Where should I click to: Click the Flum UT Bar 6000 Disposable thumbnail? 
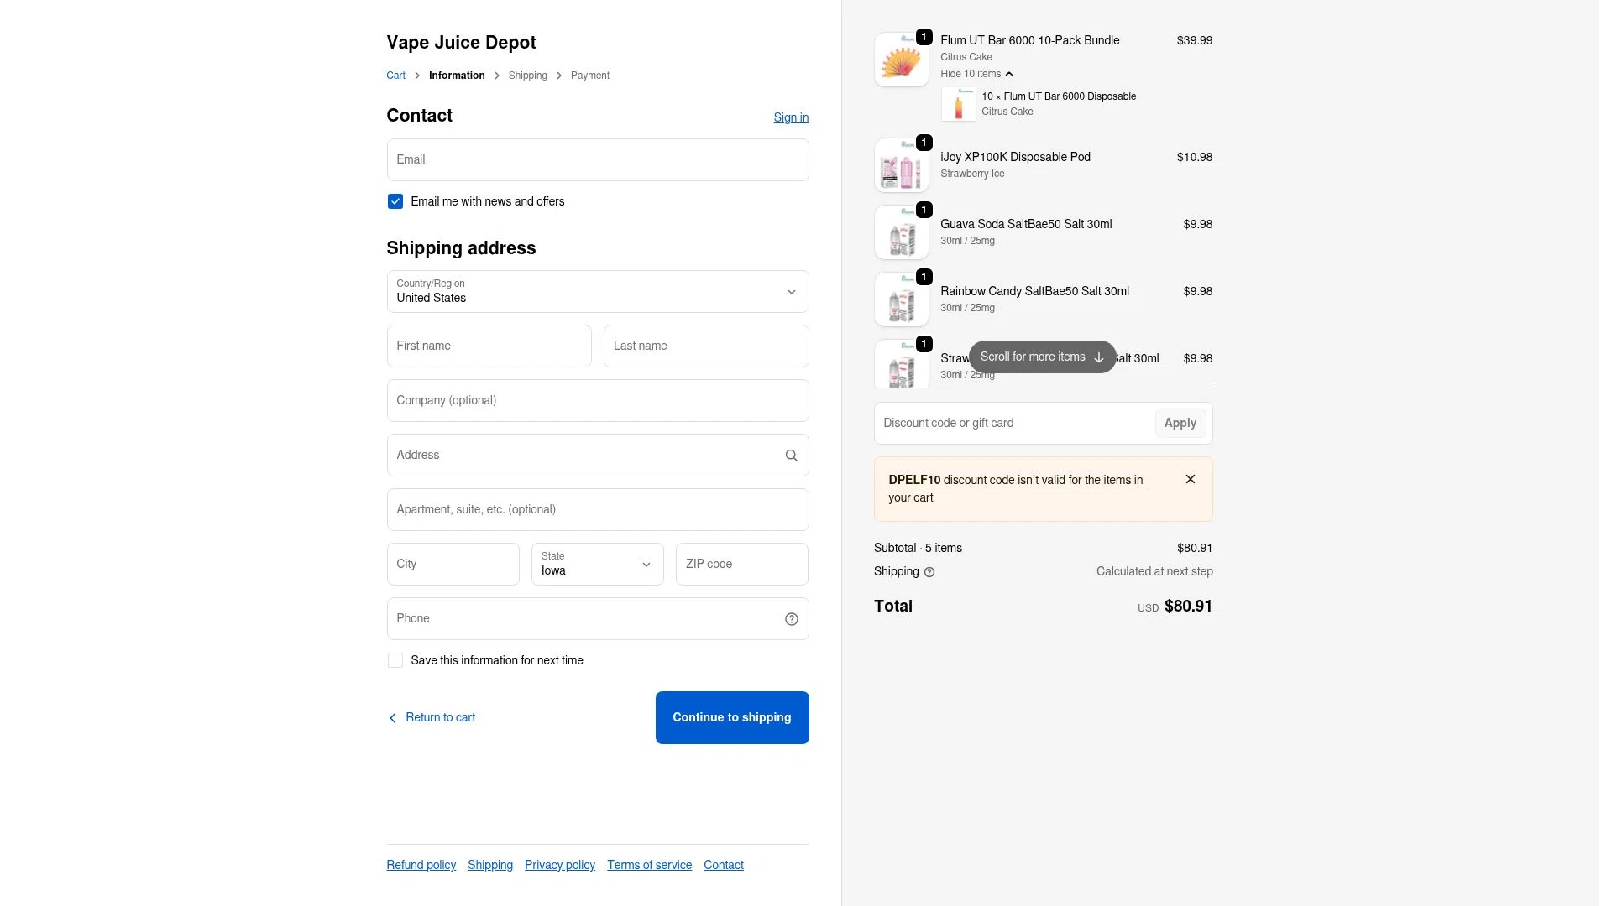coord(958,104)
